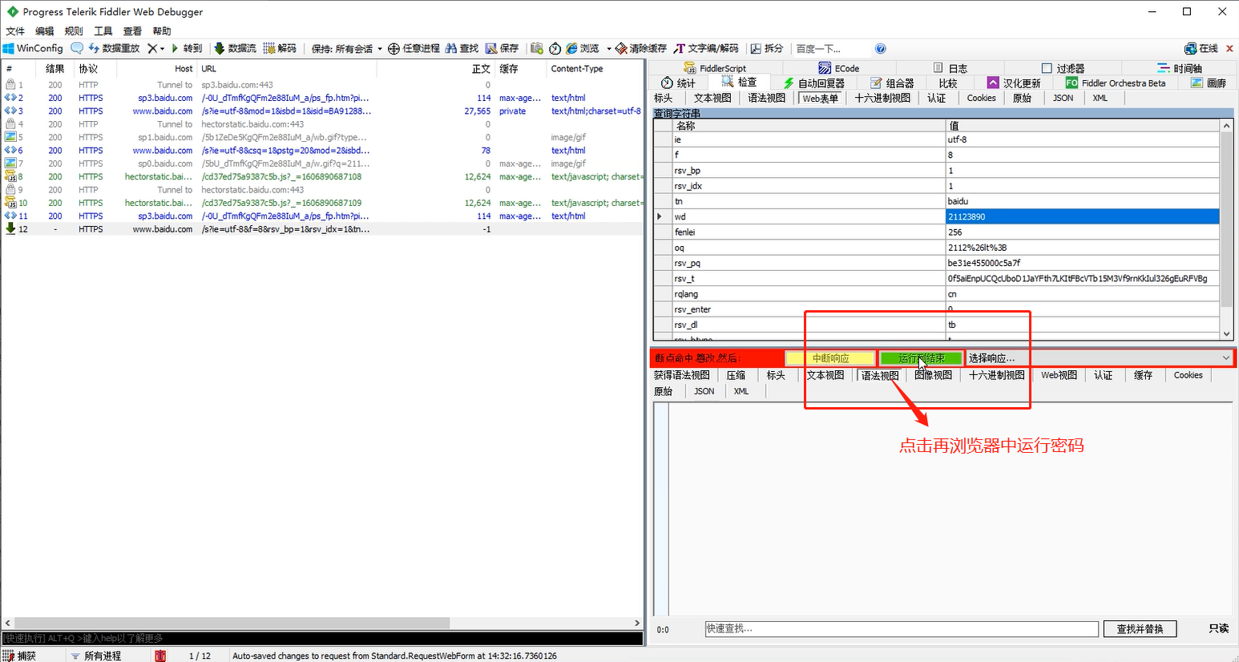Open the 工具 menu
The image size is (1239, 662).
pyautogui.click(x=103, y=30)
